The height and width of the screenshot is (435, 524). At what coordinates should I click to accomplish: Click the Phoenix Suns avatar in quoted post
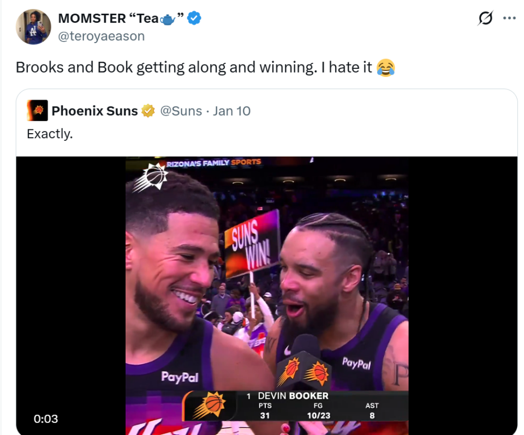38,111
